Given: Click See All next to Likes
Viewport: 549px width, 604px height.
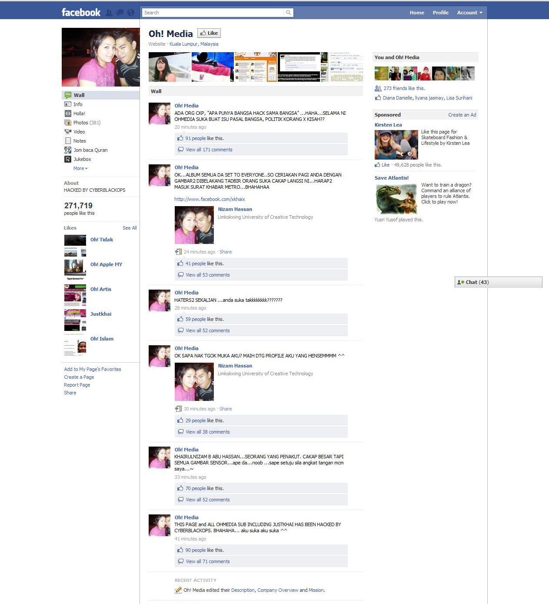Looking at the screenshot, I should point(130,228).
